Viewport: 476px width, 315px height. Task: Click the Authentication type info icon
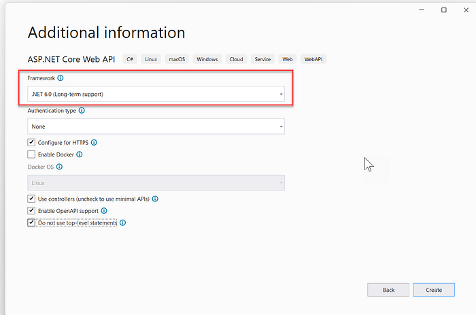pos(82,111)
